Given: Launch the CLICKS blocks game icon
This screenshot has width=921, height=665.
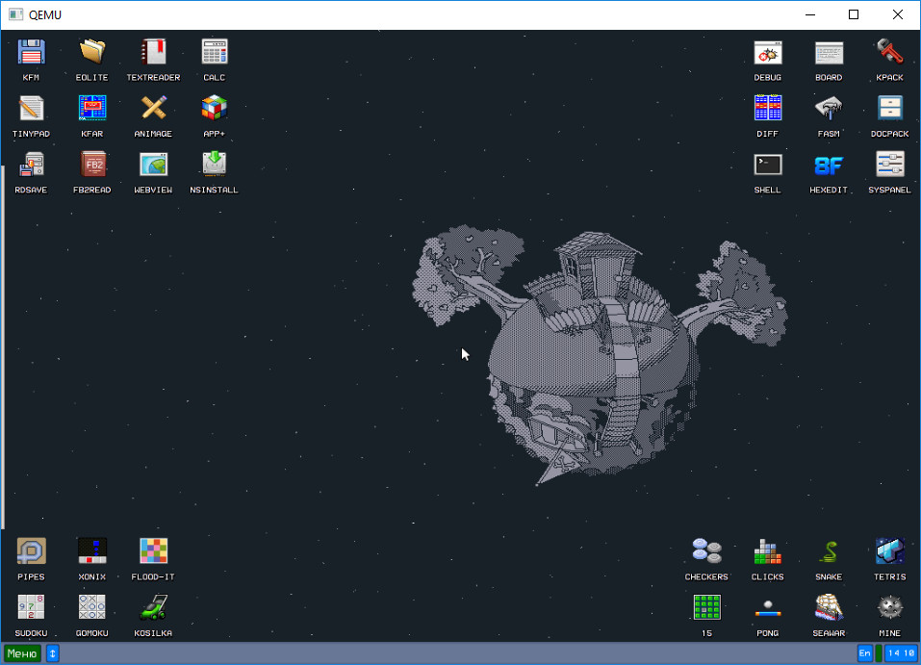Looking at the screenshot, I should [768, 551].
